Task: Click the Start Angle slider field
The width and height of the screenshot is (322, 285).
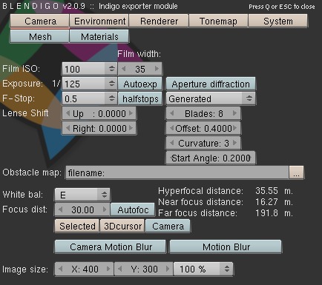Action: [211, 158]
